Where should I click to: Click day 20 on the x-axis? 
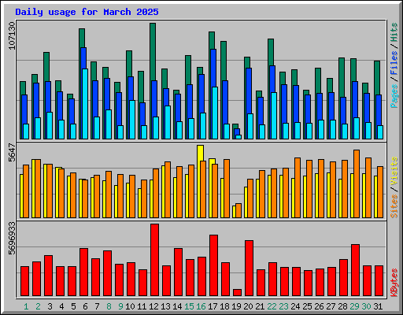(x=248, y=306)
